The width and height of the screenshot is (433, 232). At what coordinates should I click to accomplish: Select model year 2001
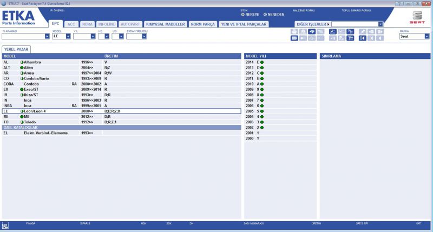tap(280, 133)
